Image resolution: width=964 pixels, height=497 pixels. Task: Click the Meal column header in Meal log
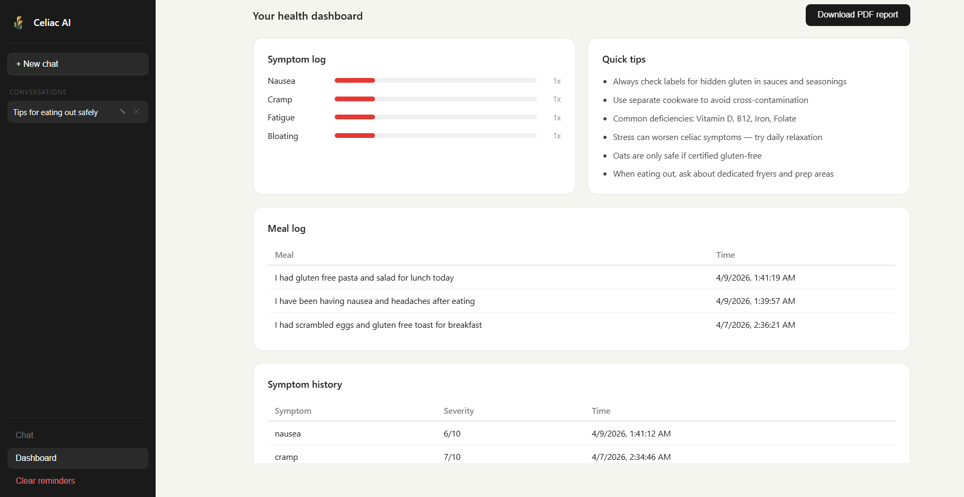[x=284, y=255]
